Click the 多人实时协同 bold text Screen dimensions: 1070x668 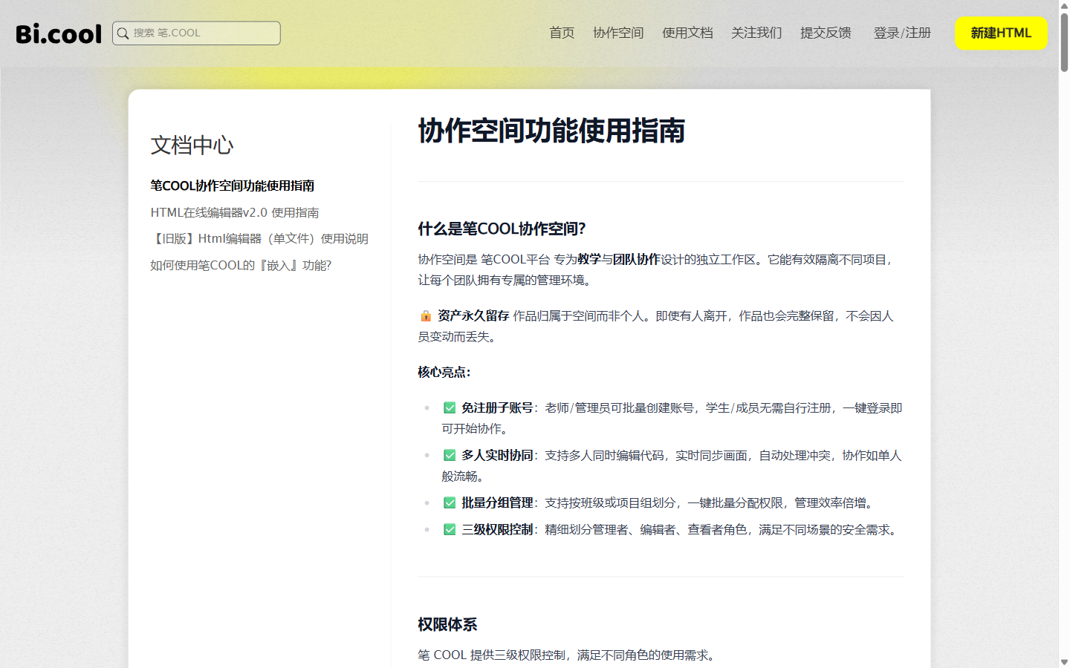point(497,456)
